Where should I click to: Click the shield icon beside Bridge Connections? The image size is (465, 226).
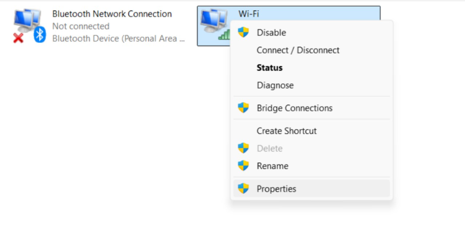point(243,108)
